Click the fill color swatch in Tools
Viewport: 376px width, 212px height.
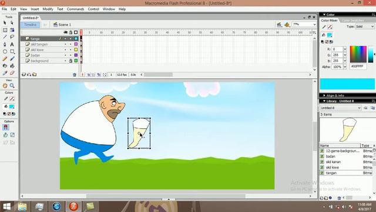(12, 107)
